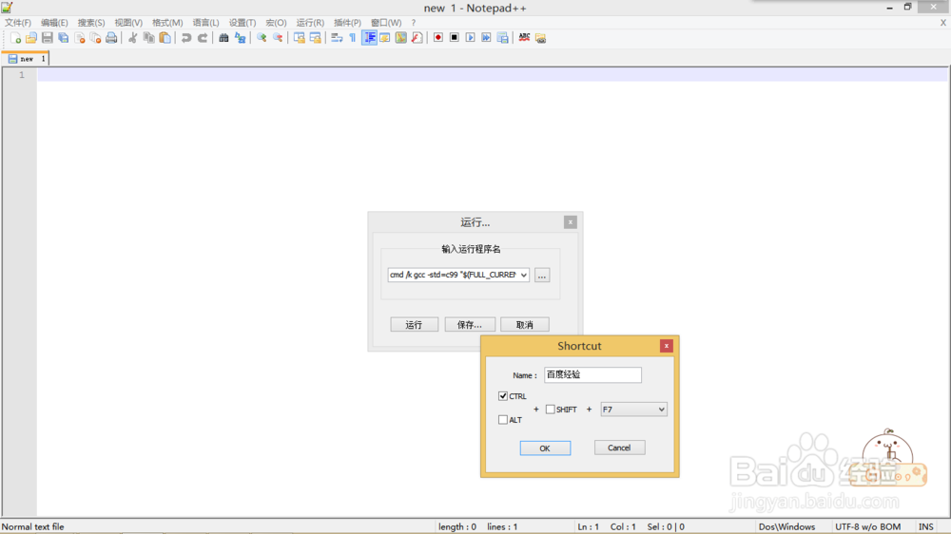
Task: Click the Paste clipboard icon
Action: (165, 38)
